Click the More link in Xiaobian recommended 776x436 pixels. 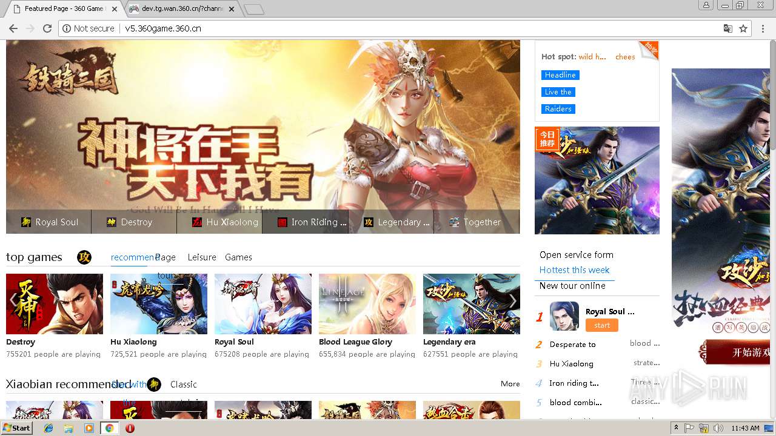tap(510, 384)
